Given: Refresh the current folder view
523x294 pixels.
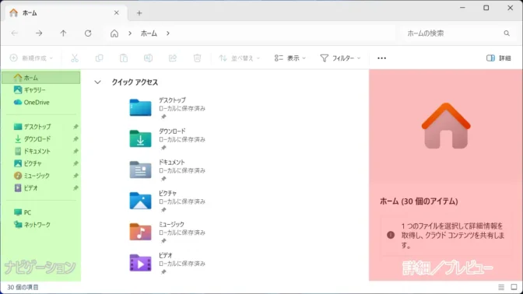Looking at the screenshot, I should (88, 33).
